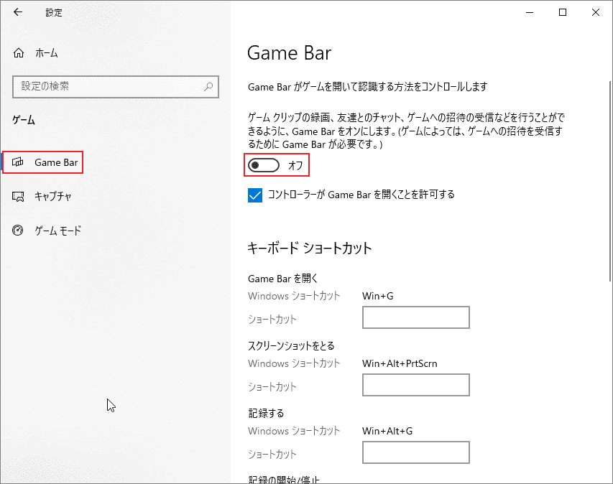Navigate back using the 設定 back button
613x484 pixels.
(x=17, y=12)
